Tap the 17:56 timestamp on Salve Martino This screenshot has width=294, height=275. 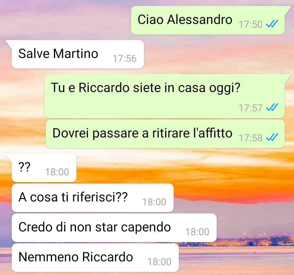[124, 58]
